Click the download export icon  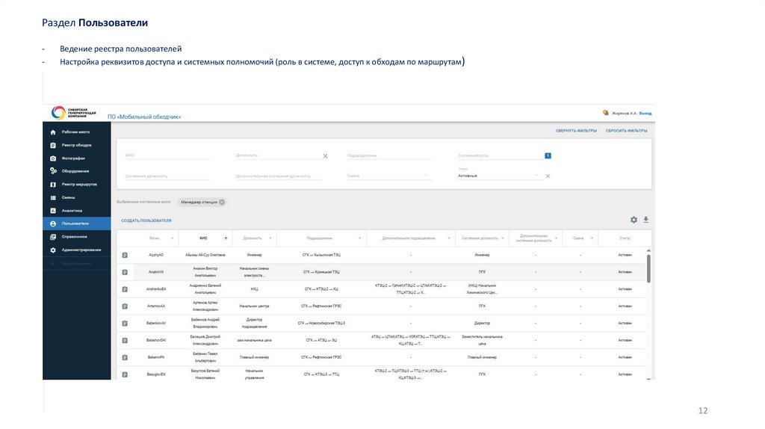tap(646, 220)
